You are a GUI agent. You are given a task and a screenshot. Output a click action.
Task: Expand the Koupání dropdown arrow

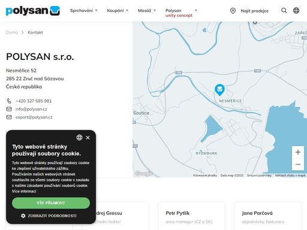[127, 10]
